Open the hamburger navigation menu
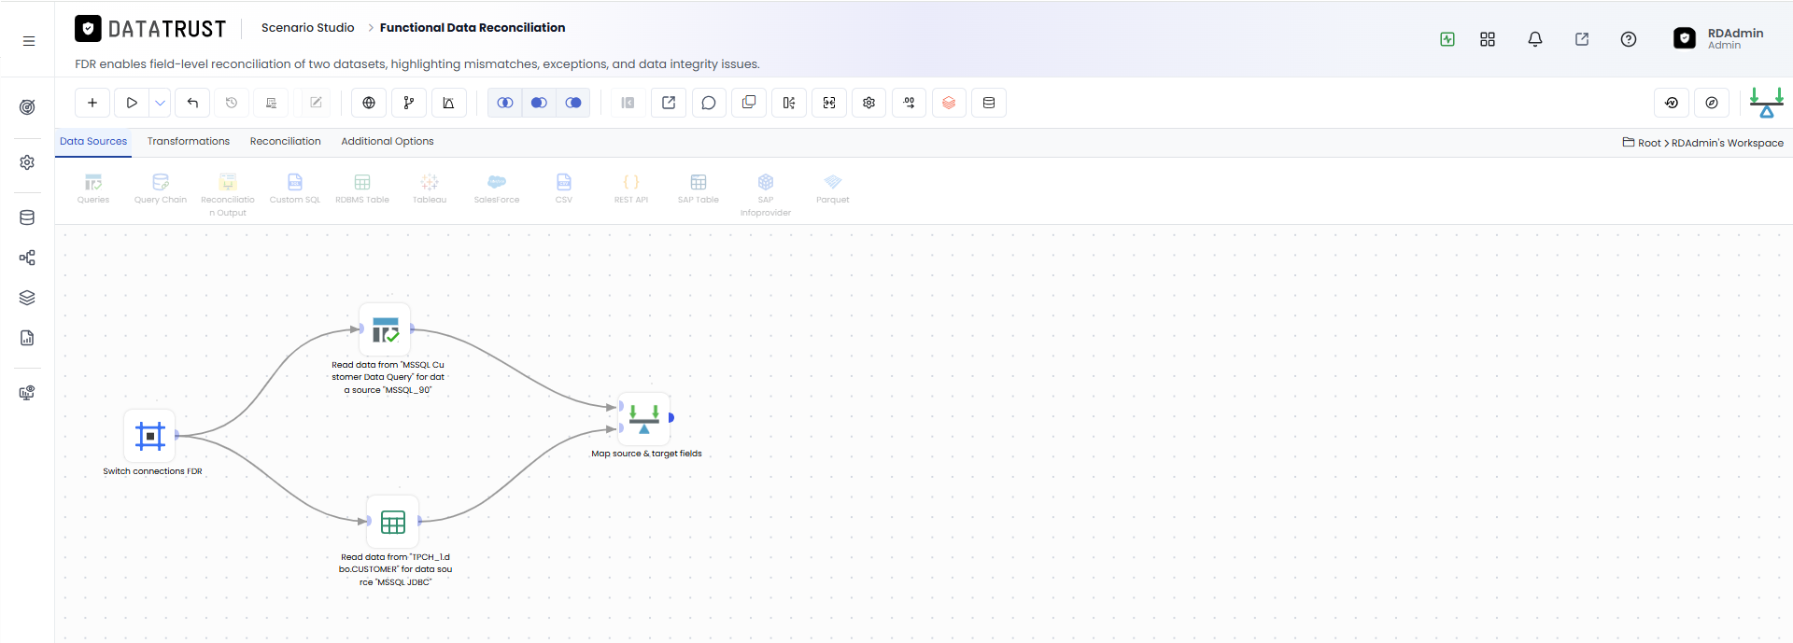This screenshot has width=1793, height=643. (x=29, y=41)
